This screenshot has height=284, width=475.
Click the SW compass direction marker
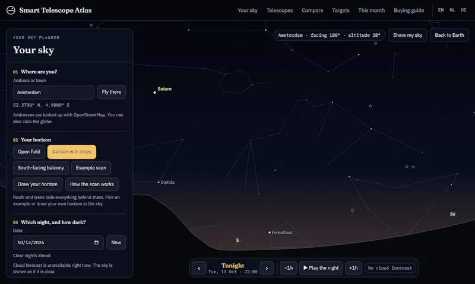click(x=452, y=214)
